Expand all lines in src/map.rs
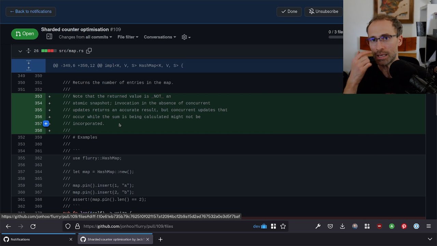This screenshot has width=437, height=246. [x=28, y=51]
